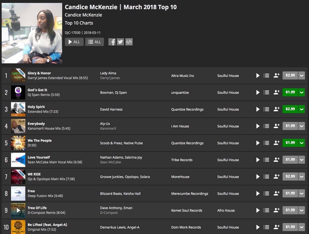Screen dimensions: 309x234
Task: Follow artist icon on WE RISE row
Action: 277,177
